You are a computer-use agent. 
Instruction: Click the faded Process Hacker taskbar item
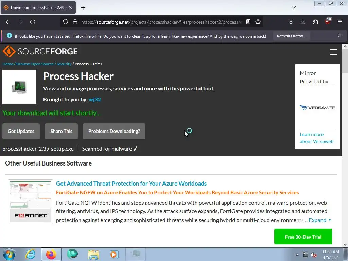coord(135,254)
